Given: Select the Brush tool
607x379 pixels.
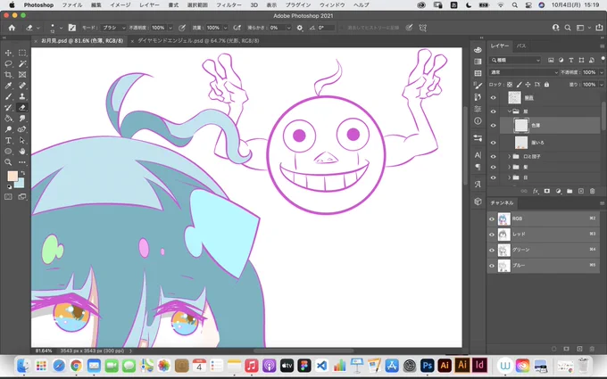Looking at the screenshot, I should tap(8, 96).
